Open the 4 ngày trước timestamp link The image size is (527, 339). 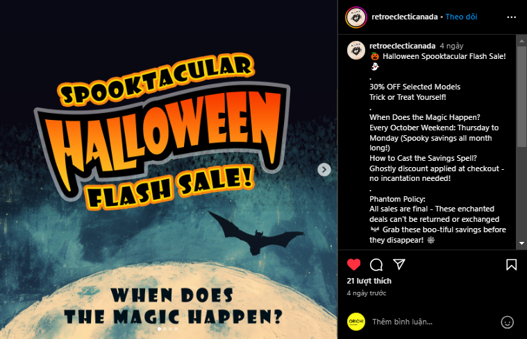click(367, 293)
